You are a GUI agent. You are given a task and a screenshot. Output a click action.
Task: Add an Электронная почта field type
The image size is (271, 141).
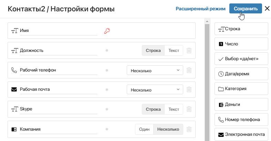click(x=241, y=134)
